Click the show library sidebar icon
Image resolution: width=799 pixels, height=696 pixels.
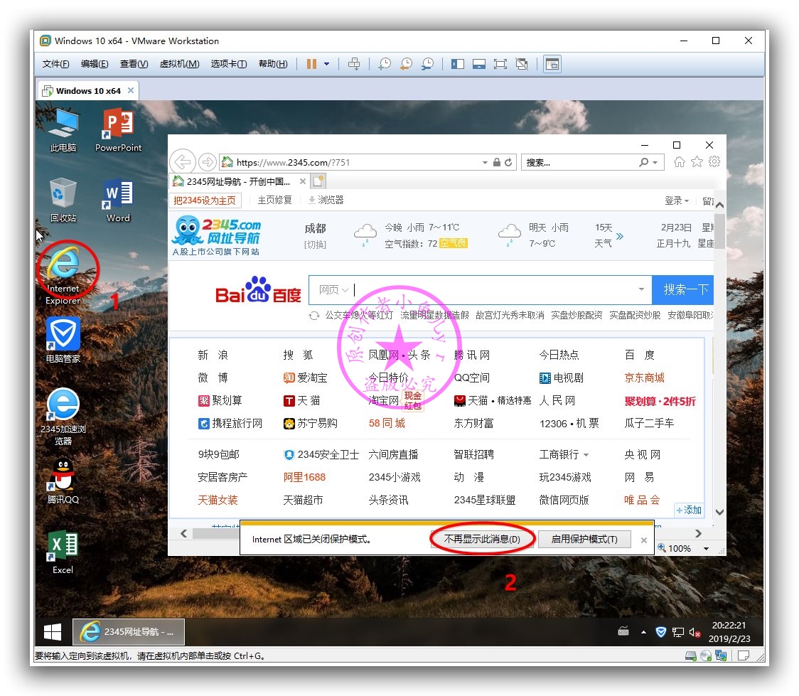click(x=458, y=64)
